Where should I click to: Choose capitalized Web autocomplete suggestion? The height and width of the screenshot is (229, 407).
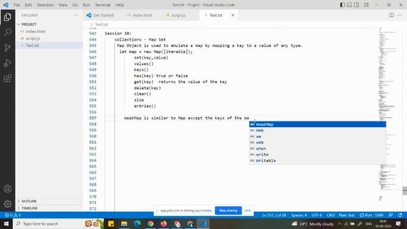(x=317, y=130)
